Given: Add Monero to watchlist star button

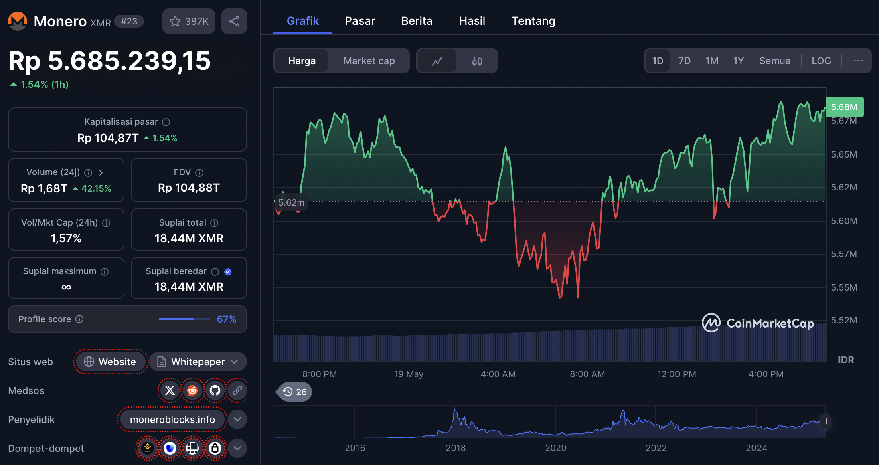Looking at the screenshot, I should [188, 21].
